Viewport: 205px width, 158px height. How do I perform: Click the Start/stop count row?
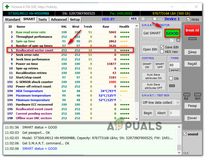coord(69,77)
